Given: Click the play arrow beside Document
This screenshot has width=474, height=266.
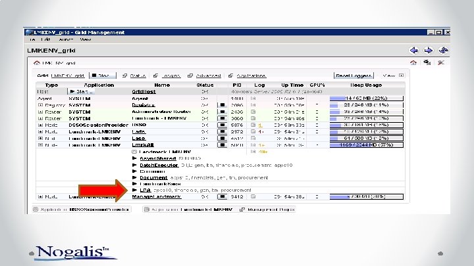Looking at the screenshot, I should pos(134,177).
